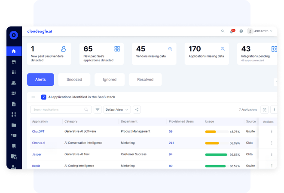Open the Replit application link
Viewport: 284px width, 193px height.
36,166
